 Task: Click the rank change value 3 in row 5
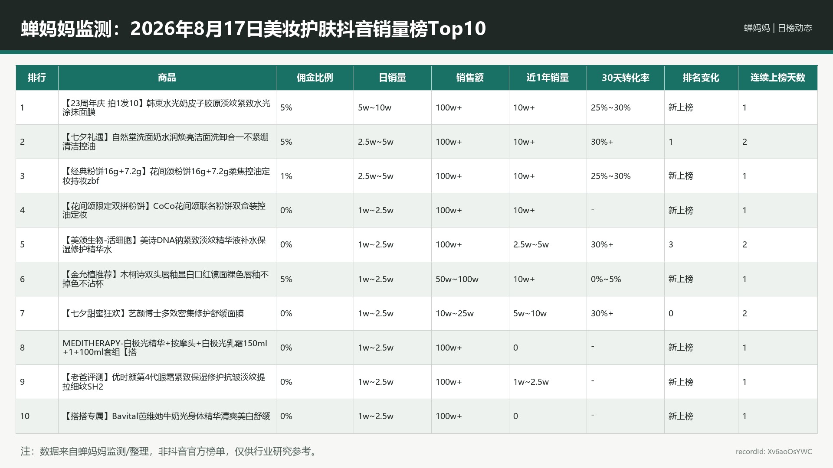click(701, 244)
